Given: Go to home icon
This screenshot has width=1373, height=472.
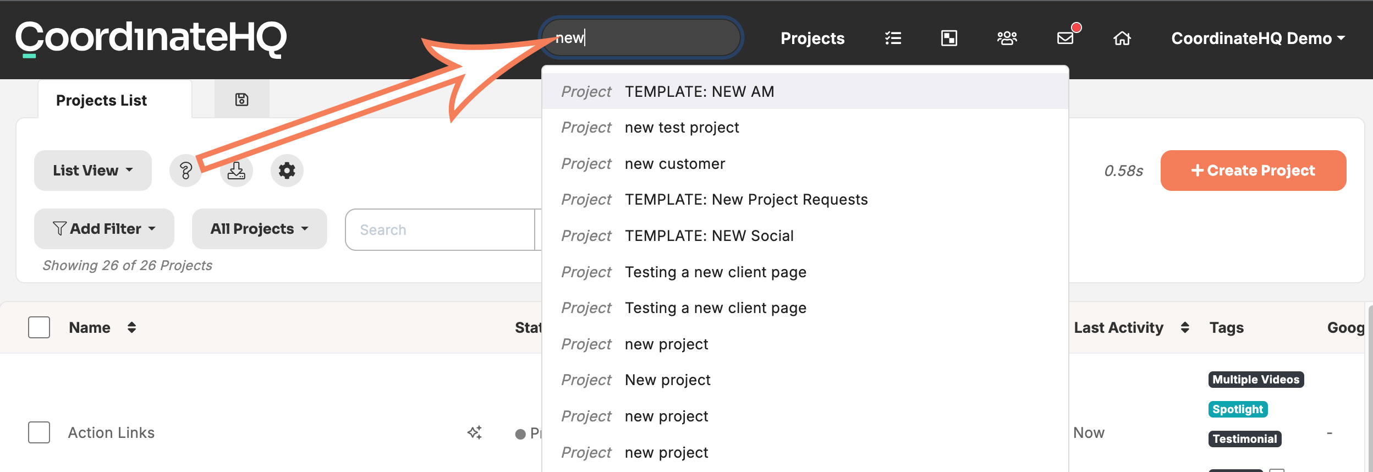Looking at the screenshot, I should 1122,38.
